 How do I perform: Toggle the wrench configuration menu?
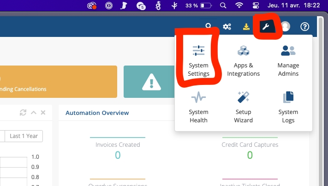266,27
